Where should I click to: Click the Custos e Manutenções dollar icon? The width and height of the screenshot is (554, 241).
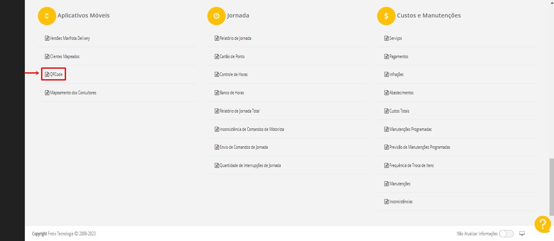pos(386,16)
